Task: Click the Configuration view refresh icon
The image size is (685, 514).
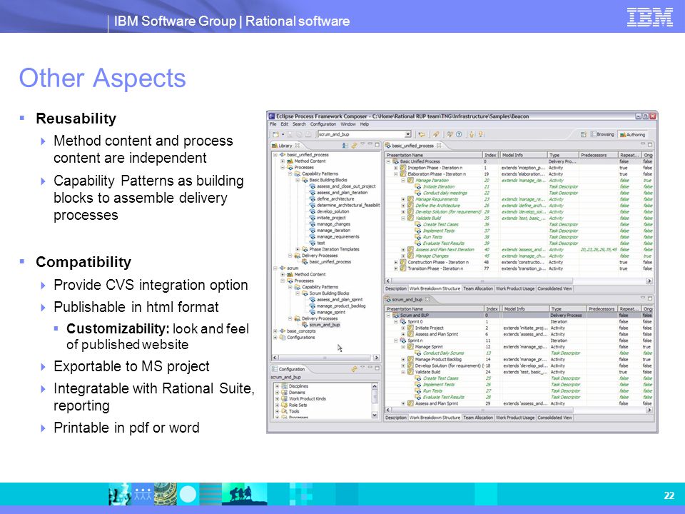Action: (x=355, y=369)
